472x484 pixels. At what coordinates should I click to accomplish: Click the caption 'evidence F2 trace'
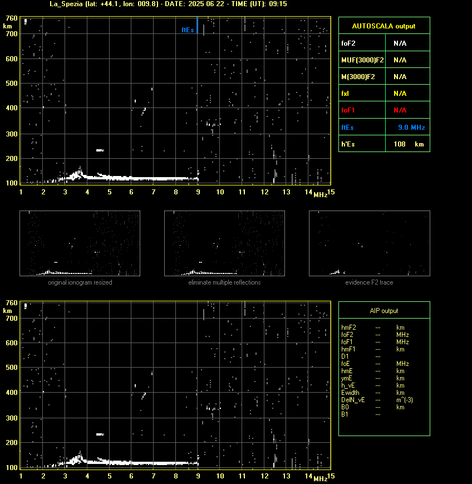pos(369,282)
